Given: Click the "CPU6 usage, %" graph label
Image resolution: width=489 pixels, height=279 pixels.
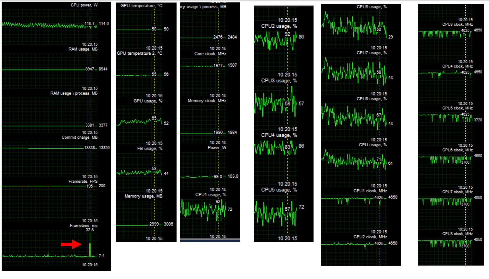Looking at the screenshot, I should 372,7.
